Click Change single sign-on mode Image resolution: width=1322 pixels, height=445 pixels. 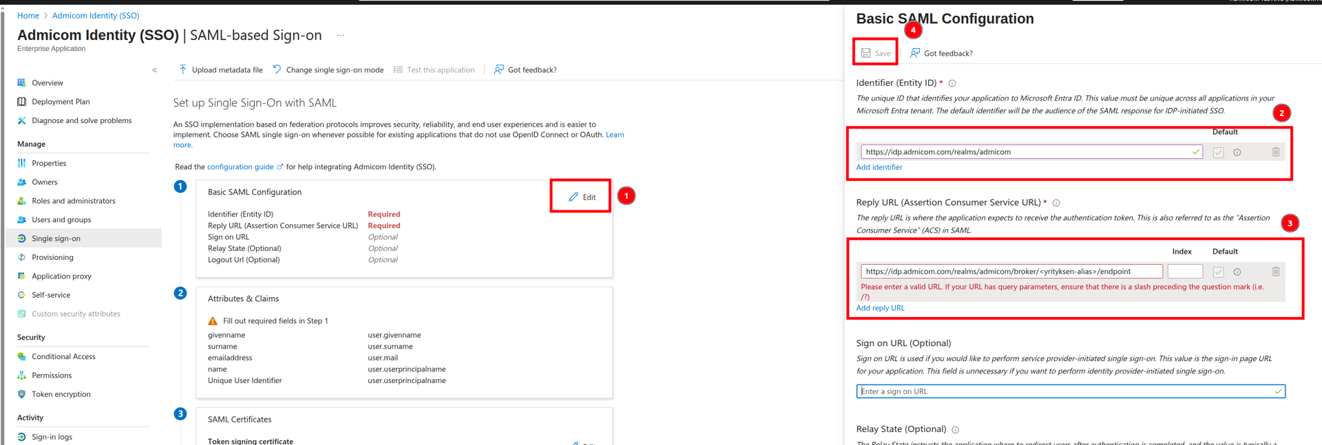click(328, 70)
